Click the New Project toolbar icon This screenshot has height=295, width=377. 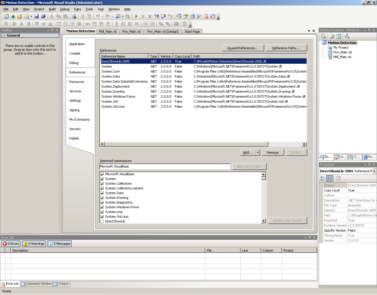6,16
